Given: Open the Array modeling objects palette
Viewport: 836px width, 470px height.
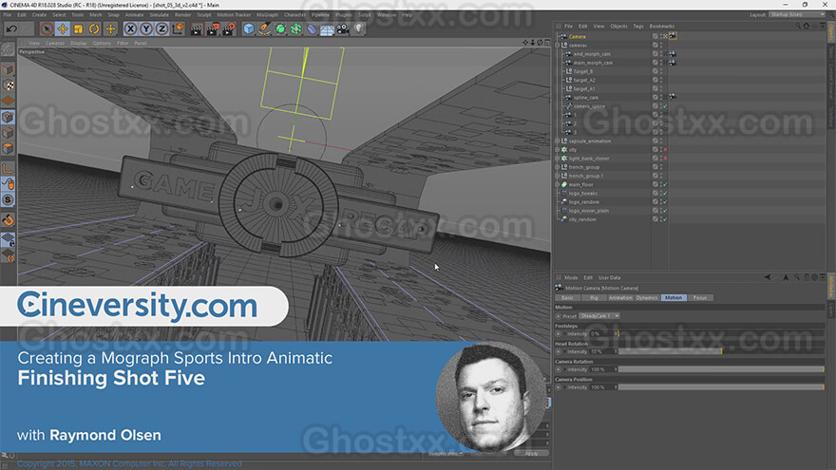Looking at the screenshot, I should pos(295,28).
